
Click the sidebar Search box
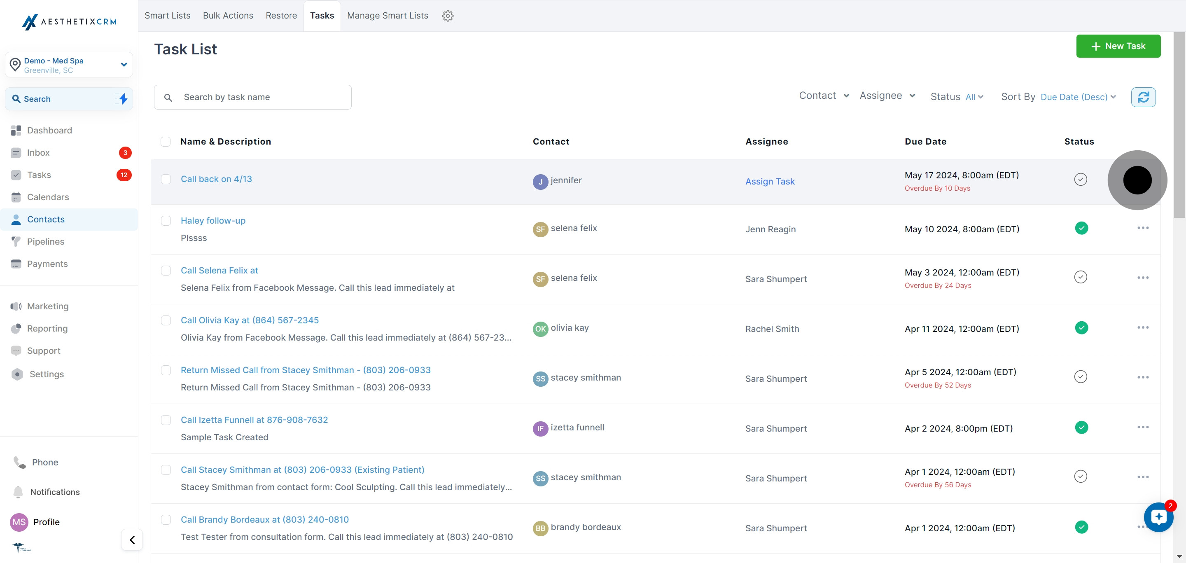point(69,99)
